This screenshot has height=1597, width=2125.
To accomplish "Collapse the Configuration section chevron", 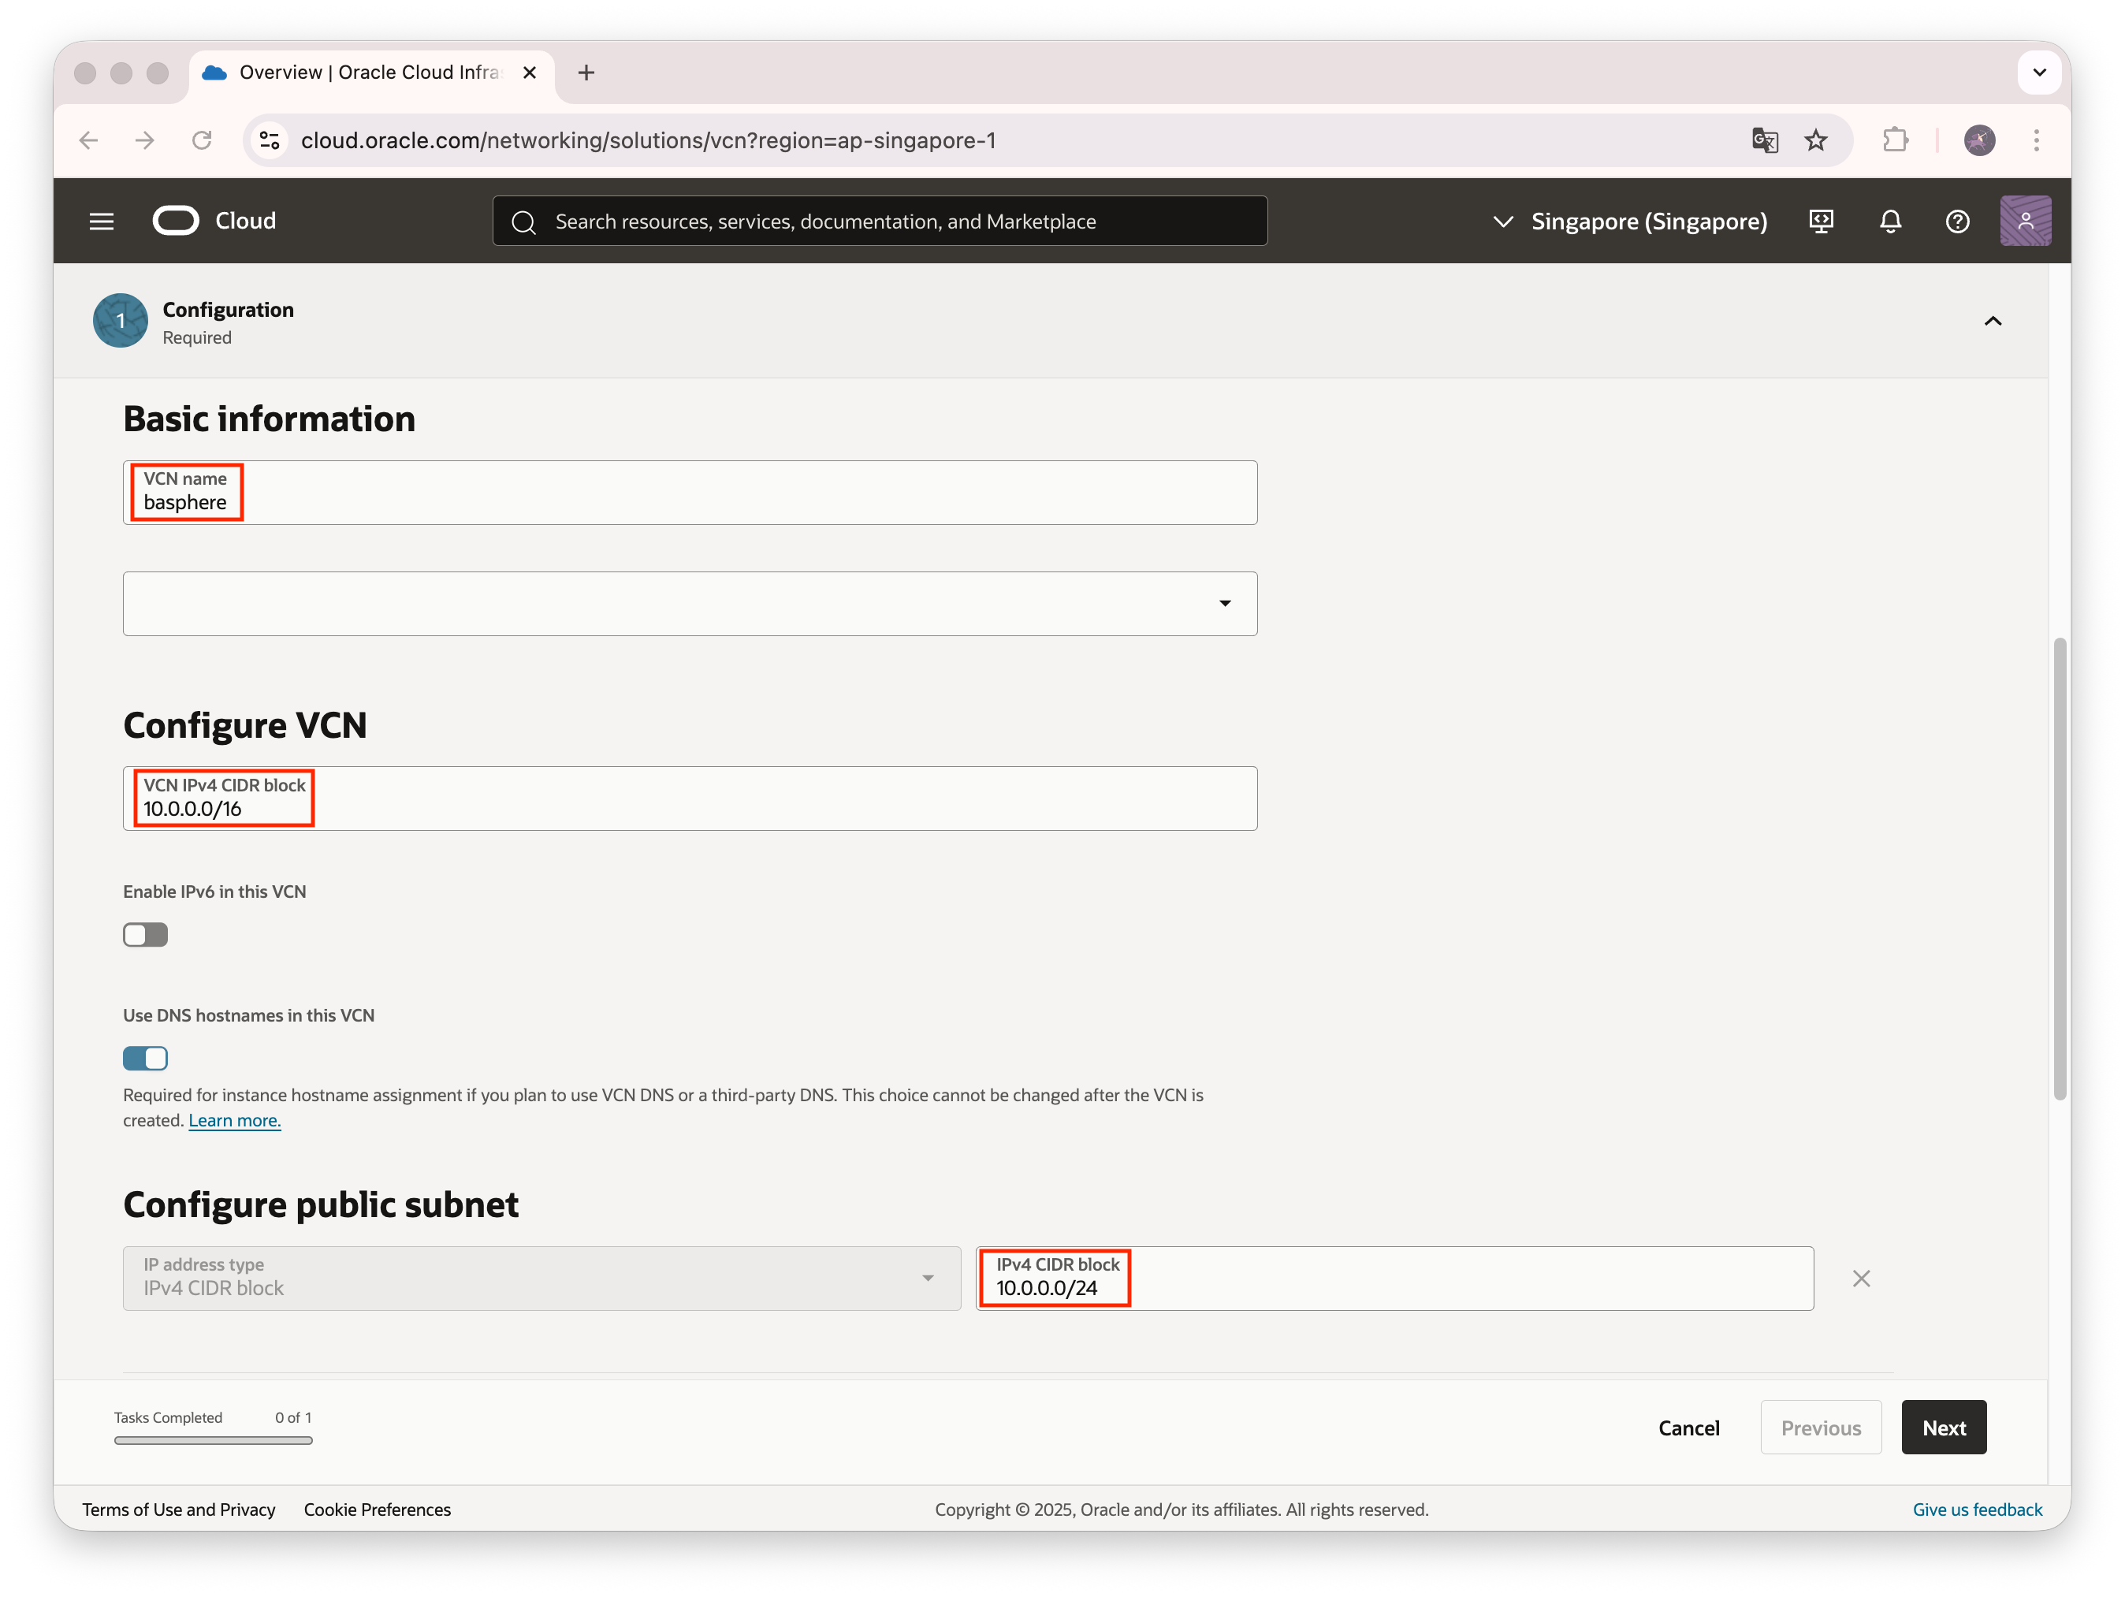I will click(x=1993, y=321).
